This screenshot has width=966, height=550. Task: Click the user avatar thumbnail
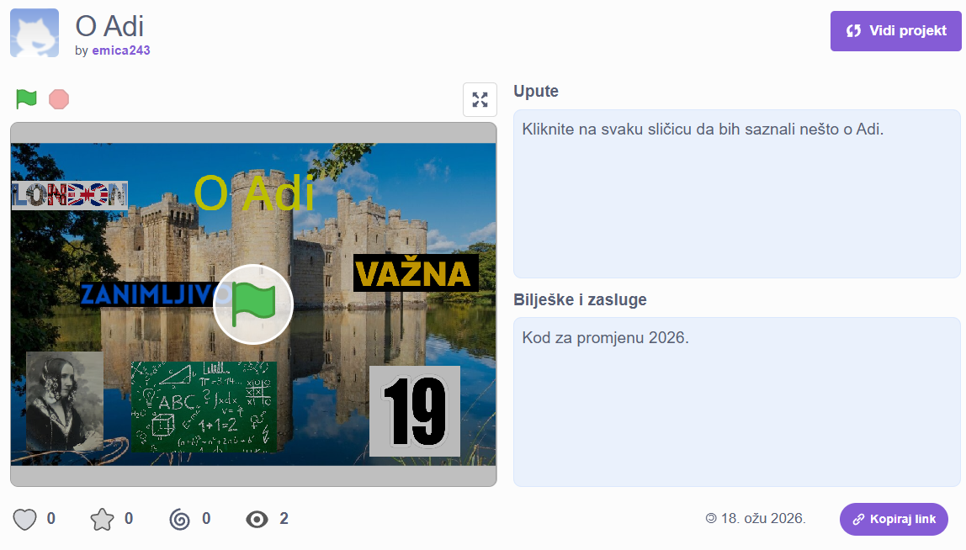coord(34,33)
